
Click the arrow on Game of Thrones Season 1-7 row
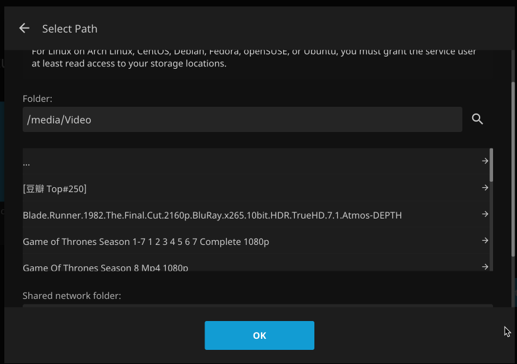tap(485, 241)
